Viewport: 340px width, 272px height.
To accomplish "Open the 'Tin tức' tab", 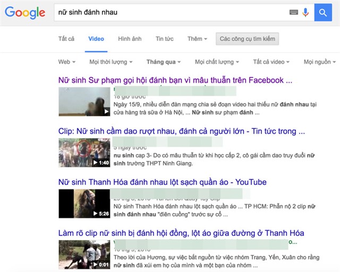I will [164, 39].
